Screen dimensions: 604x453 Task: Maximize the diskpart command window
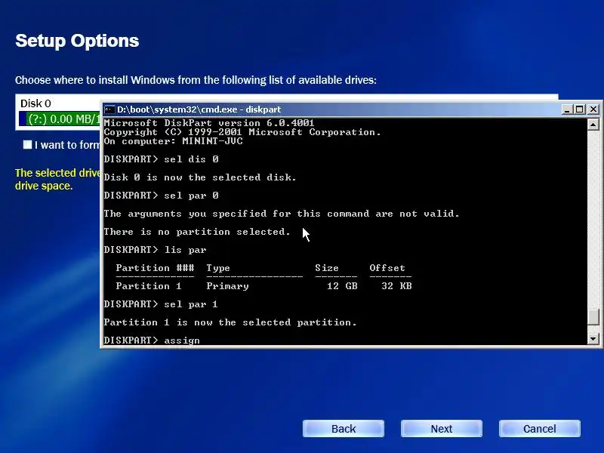point(579,109)
